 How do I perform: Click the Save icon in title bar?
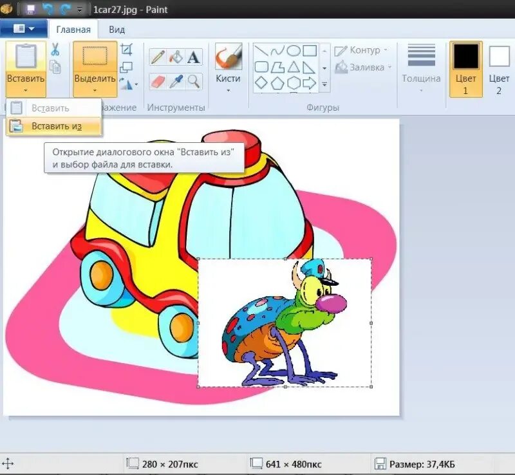(x=30, y=9)
